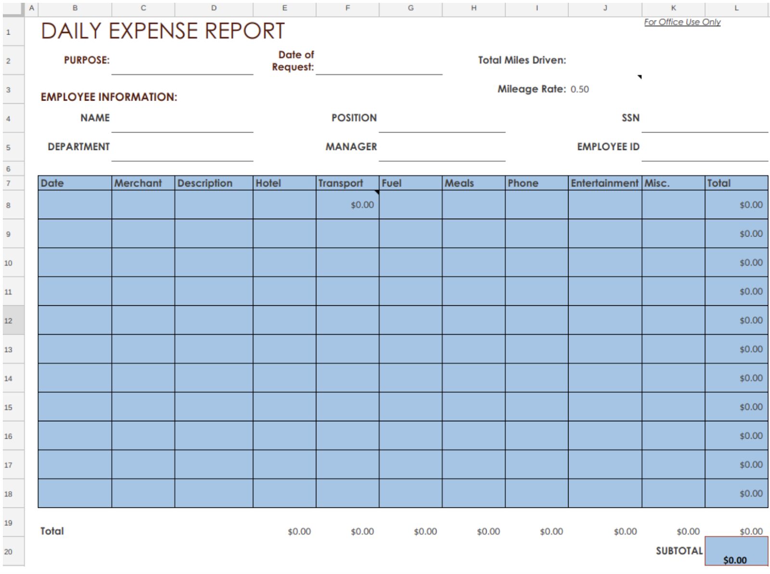Select the Total header cell in table
This screenshot has width=770, height=574.
736,183
